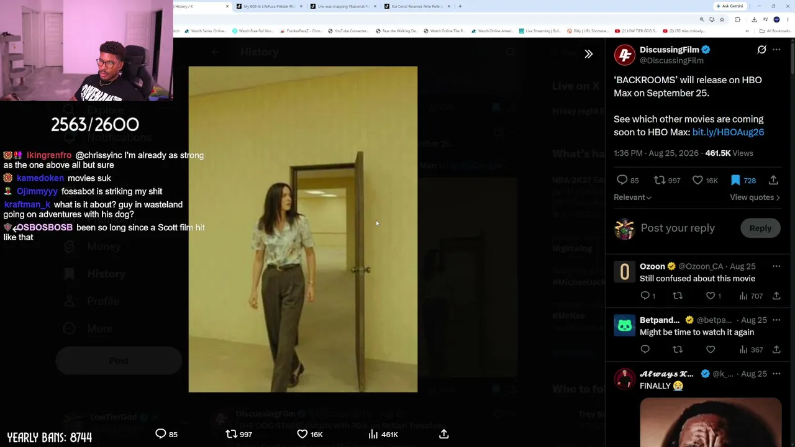Open the YouTube Converter bookmark

[348, 31]
